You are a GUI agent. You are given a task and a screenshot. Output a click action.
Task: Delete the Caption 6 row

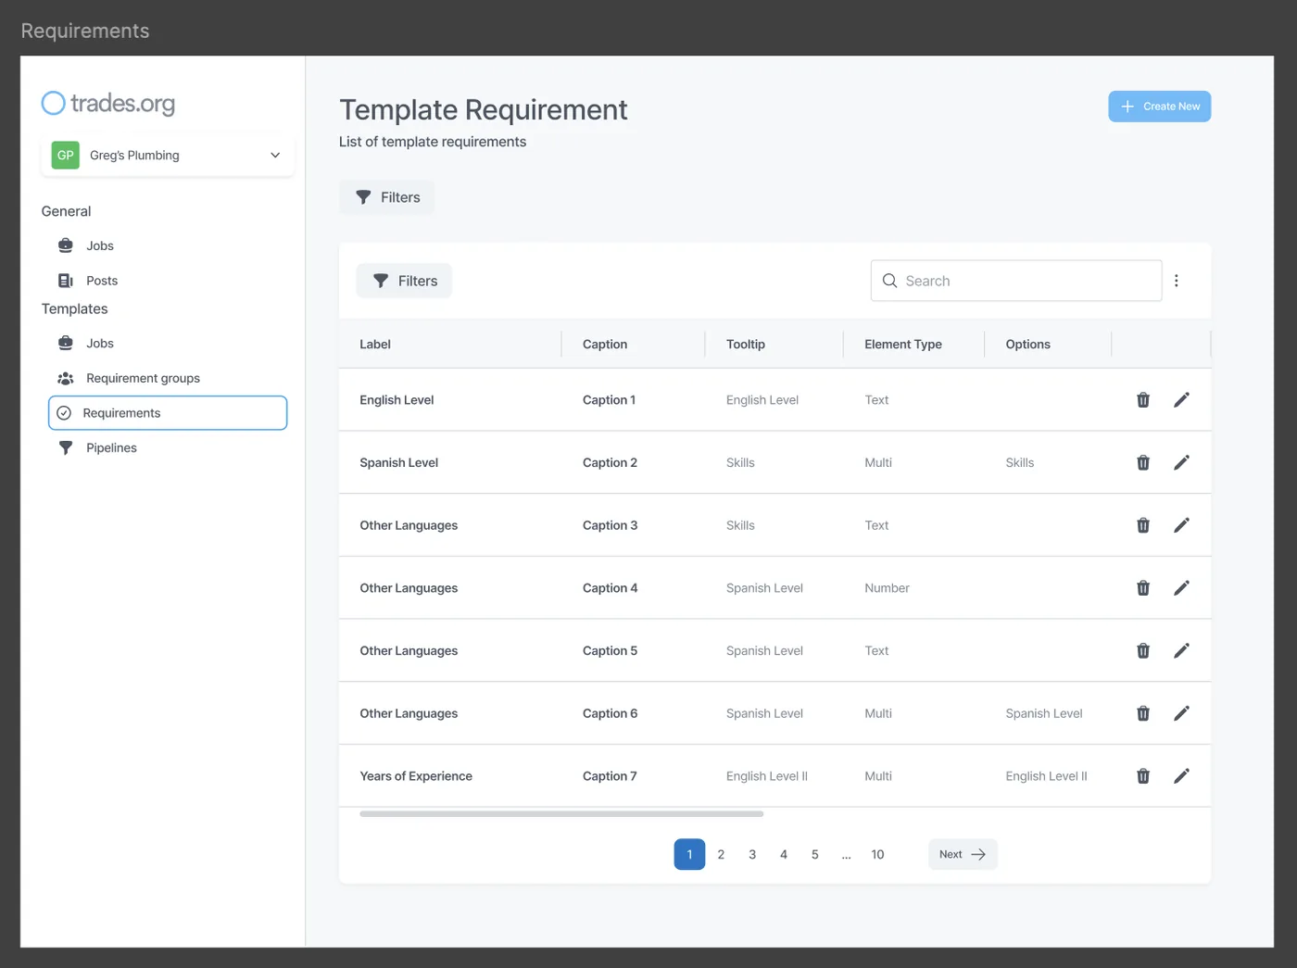(x=1143, y=713)
